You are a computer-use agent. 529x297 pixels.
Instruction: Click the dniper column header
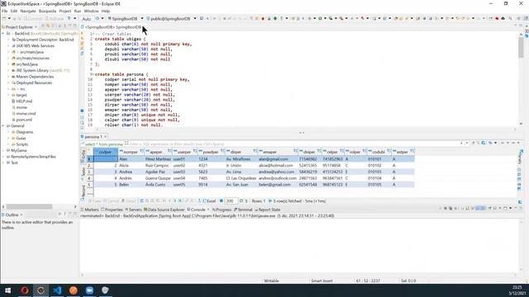point(309,152)
